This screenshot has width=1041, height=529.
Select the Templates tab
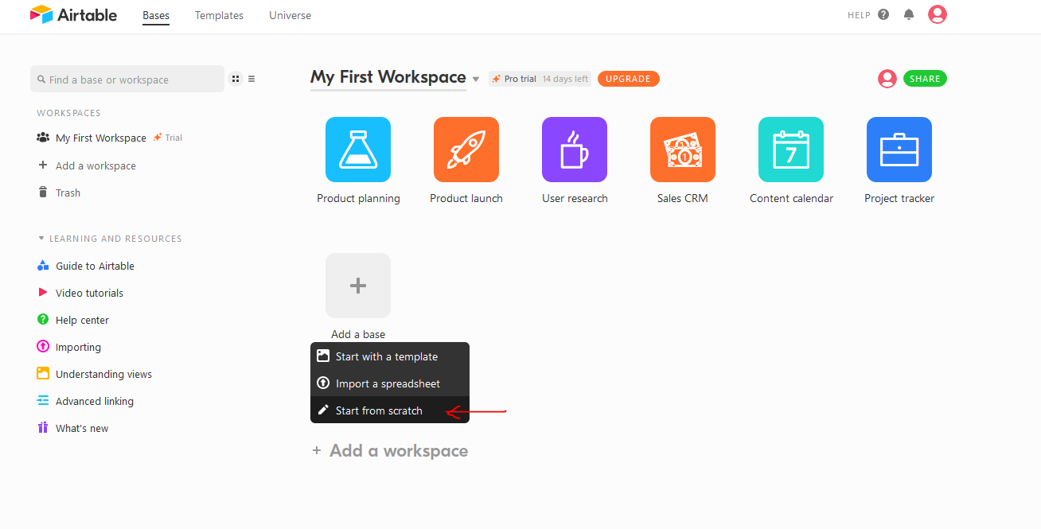(219, 15)
